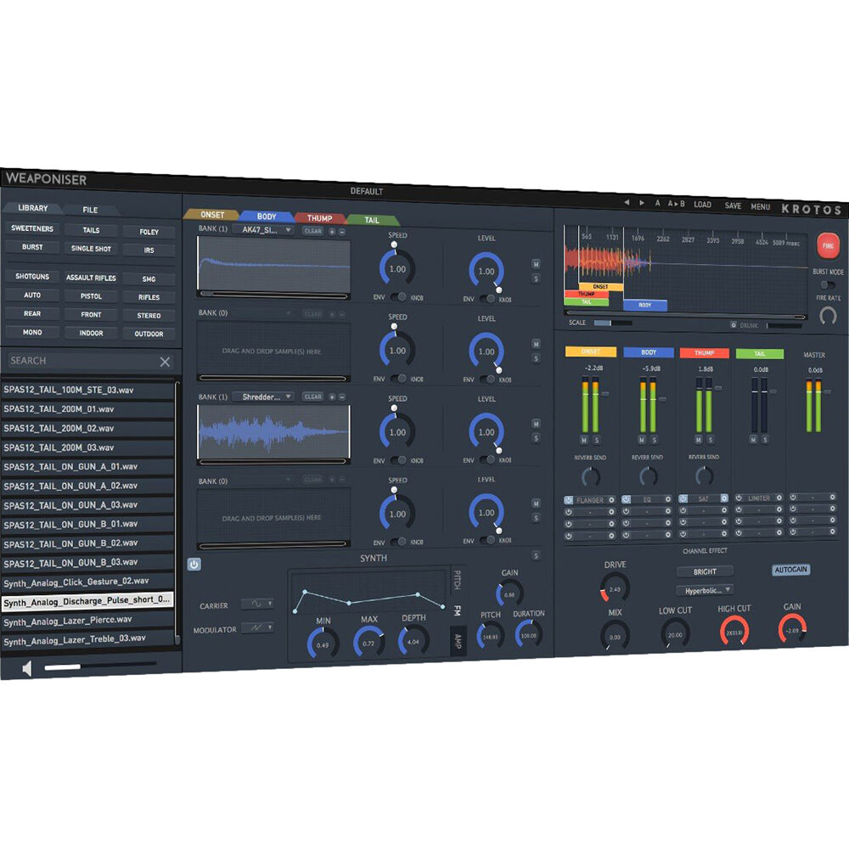The width and height of the screenshot is (849, 849).
Task: Open the AK47 sample bank dropdown
Action: (267, 230)
